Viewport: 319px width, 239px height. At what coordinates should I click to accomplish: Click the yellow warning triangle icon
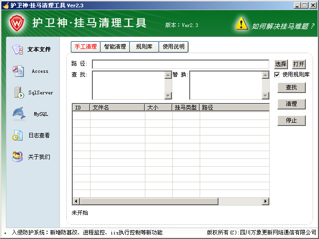click(x=241, y=24)
